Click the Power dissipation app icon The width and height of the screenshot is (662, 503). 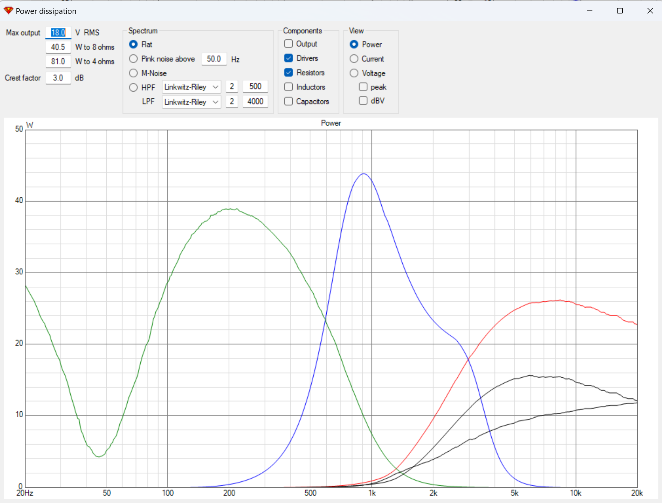click(8, 10)
